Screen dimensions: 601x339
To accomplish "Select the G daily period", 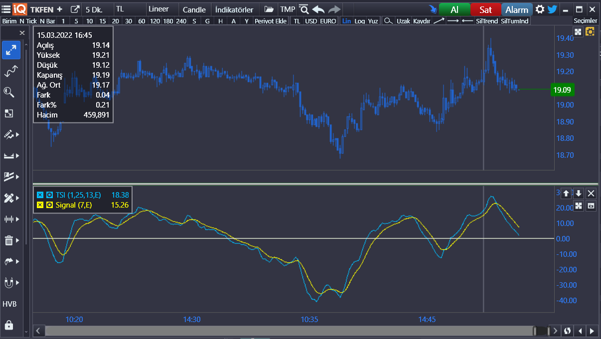I will point(207,21).
